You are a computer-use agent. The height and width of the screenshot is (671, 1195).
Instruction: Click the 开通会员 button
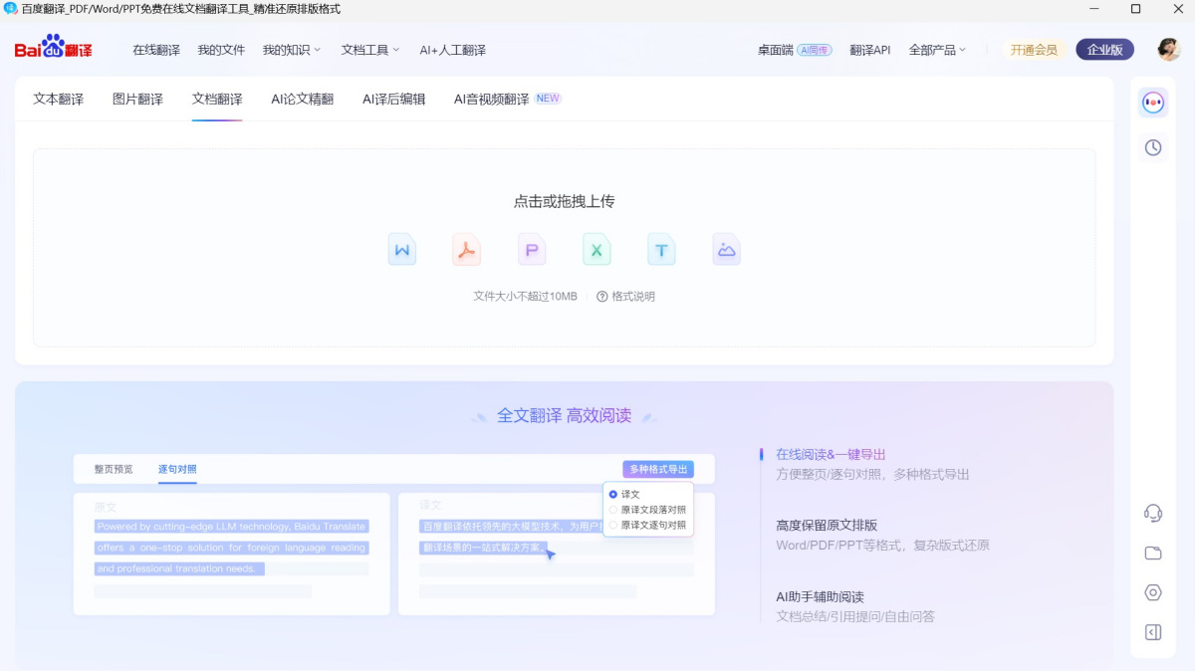point(1033,48)
